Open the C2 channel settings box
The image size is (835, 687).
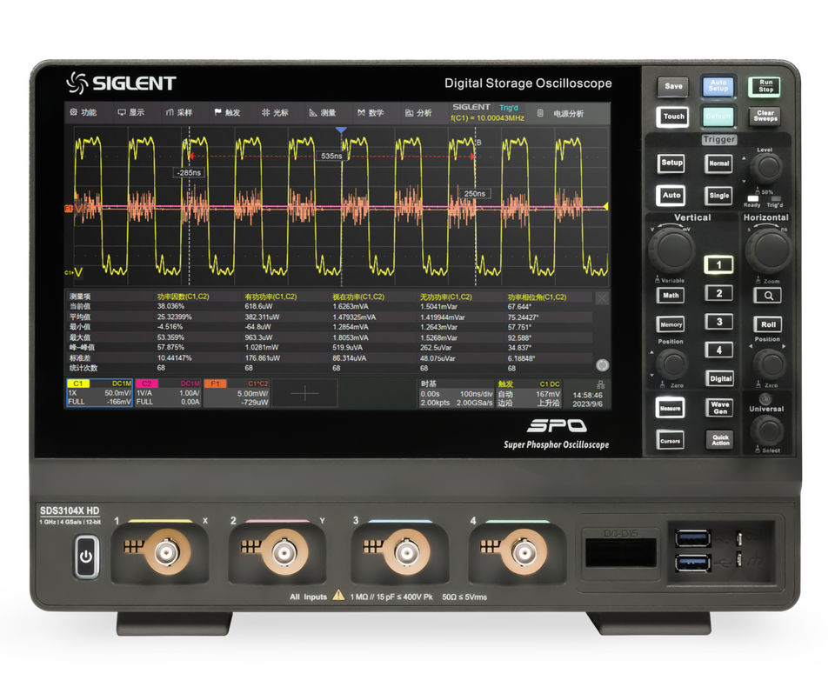[168, 392]
